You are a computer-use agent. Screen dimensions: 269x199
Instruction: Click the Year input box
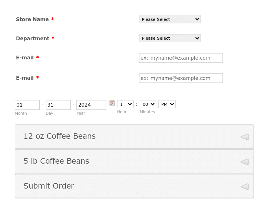pos(91,105)
